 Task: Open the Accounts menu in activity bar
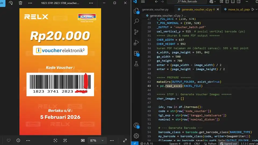click(136, 125)
